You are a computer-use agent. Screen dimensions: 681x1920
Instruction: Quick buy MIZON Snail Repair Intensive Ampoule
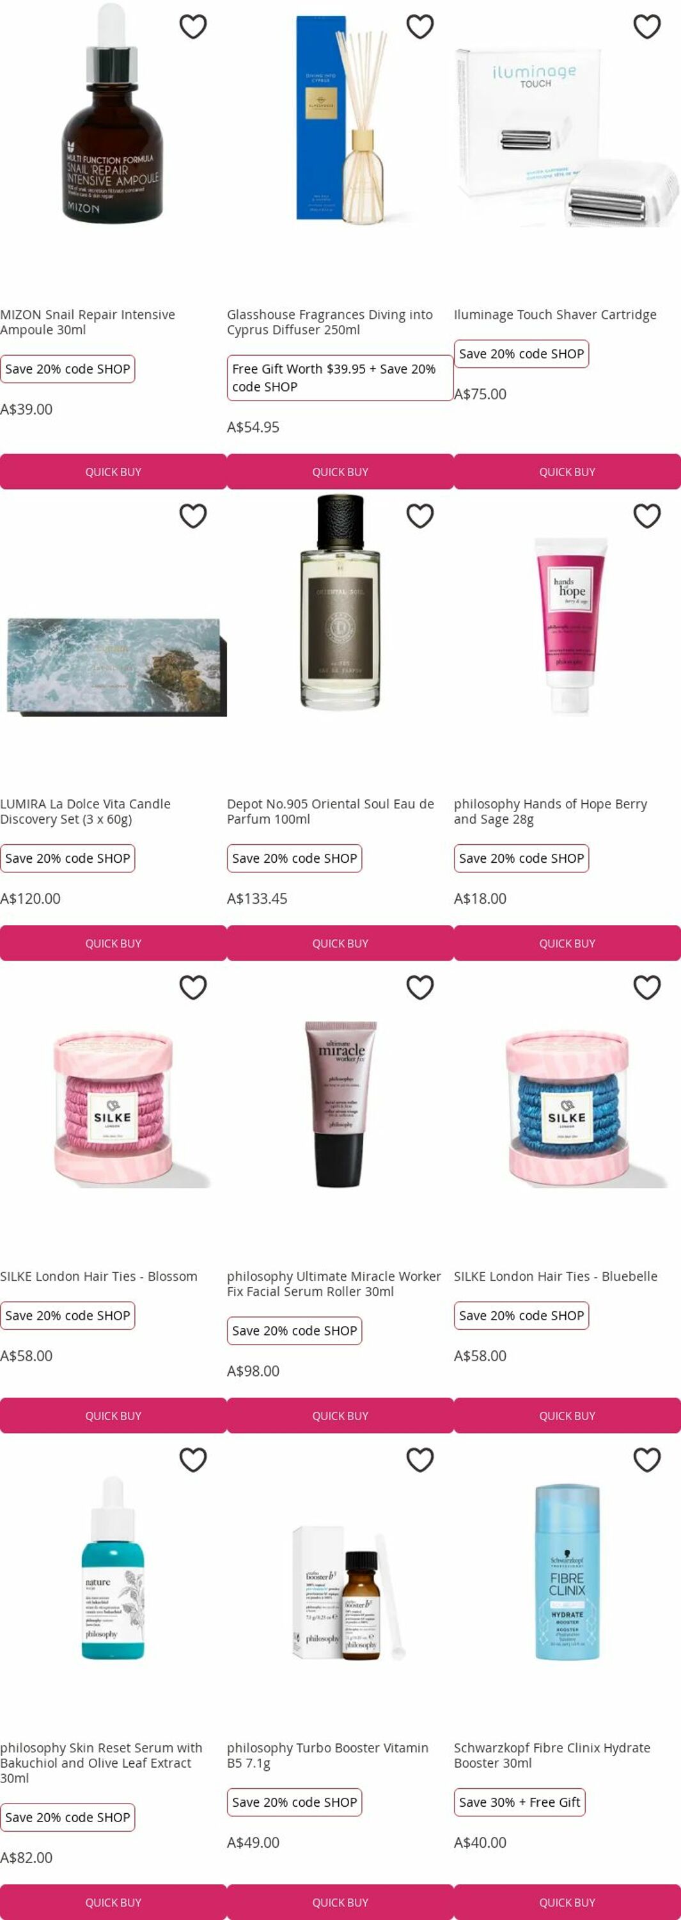[113, 472]
